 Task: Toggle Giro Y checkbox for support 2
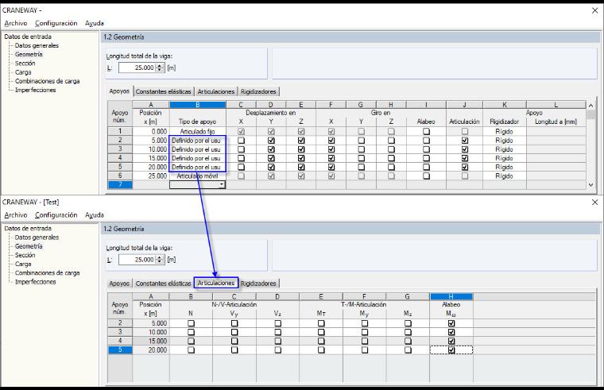[x=362, y=140]
